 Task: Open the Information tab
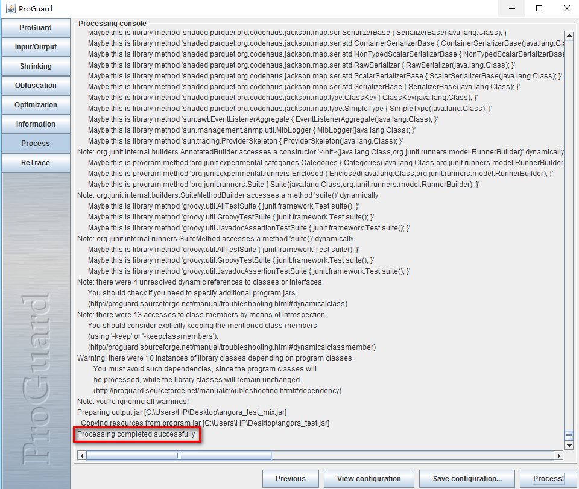click(x=36, y=124)
